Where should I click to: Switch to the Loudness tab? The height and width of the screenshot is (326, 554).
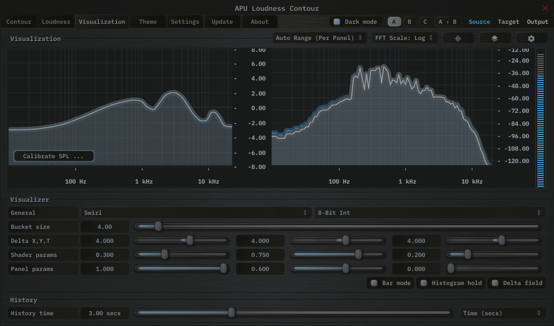click(x=56, y=22)
